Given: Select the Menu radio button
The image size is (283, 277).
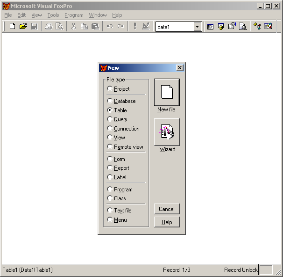Looking at the screenshot, I should (x=110, y=219).
